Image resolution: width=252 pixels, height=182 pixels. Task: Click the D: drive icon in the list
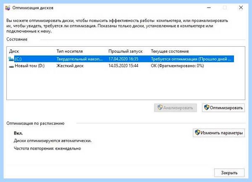(x=11, y=66)
